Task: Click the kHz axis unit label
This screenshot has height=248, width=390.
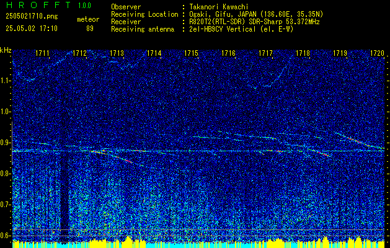Action: point(6,50)
